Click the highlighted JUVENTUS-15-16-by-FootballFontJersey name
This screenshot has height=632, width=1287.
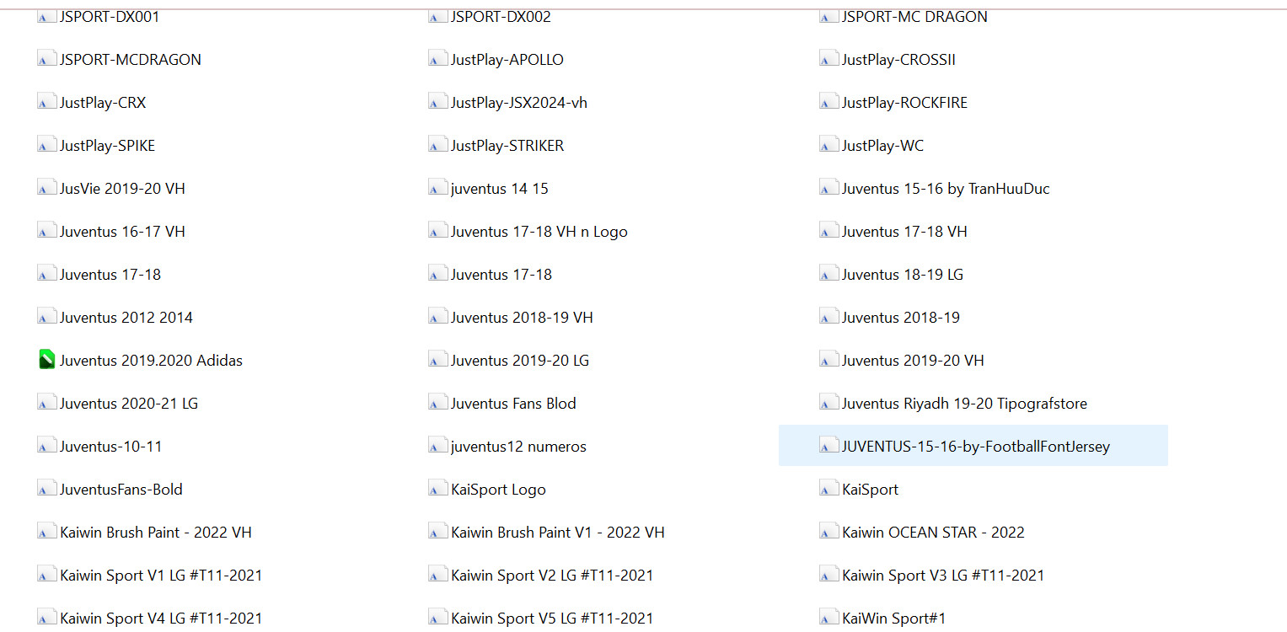coord(976,447)
